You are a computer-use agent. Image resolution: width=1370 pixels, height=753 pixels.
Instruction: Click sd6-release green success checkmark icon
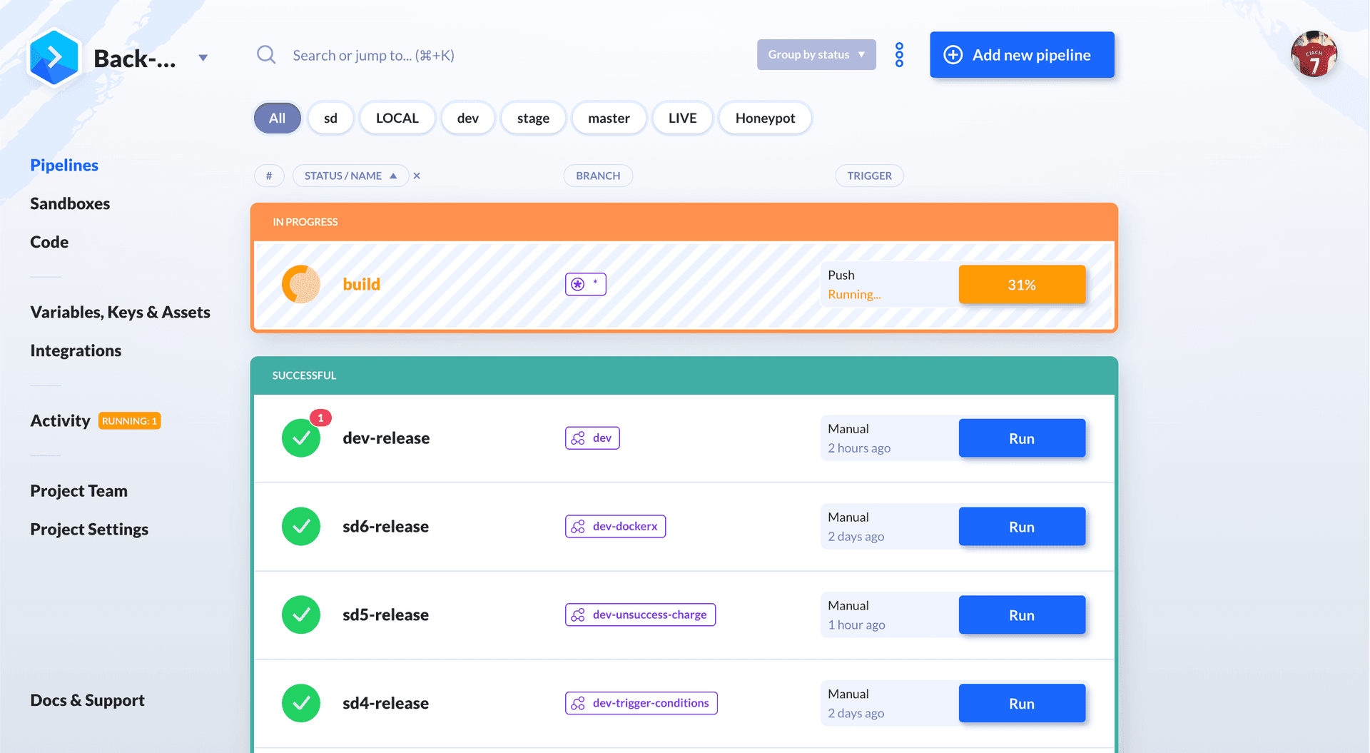pyautogui.click(x=301, y=527)
